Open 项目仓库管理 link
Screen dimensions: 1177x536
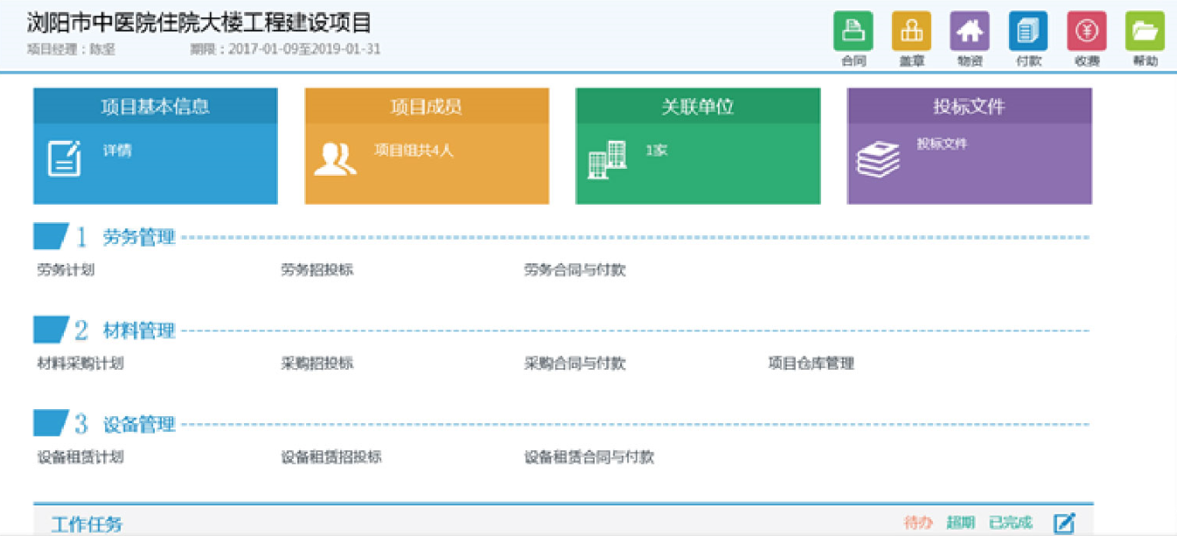(x=811, y=364)
